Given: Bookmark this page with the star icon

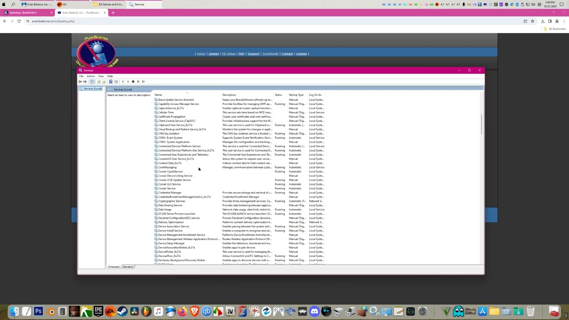Looking at the screenshot, I should click(x=532, y=21).
